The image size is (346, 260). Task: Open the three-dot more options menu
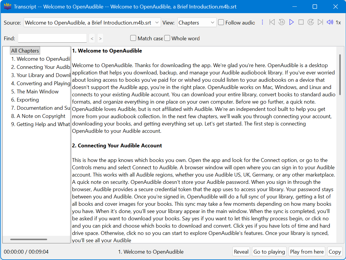[x=262, y=22]
